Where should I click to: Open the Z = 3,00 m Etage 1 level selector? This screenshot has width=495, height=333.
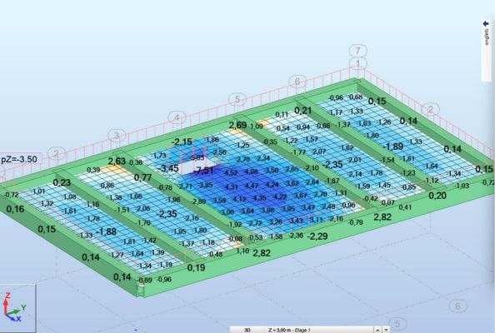coord(319,330)
